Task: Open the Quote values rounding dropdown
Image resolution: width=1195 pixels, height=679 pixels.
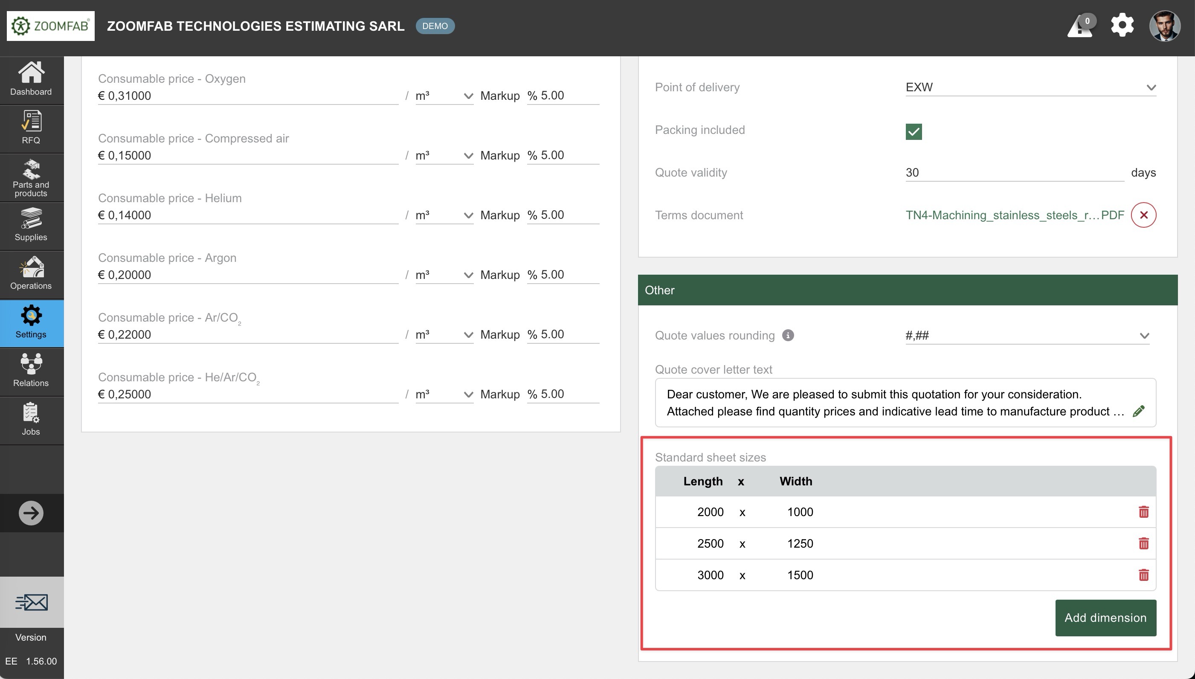Action: point(1027,336)
